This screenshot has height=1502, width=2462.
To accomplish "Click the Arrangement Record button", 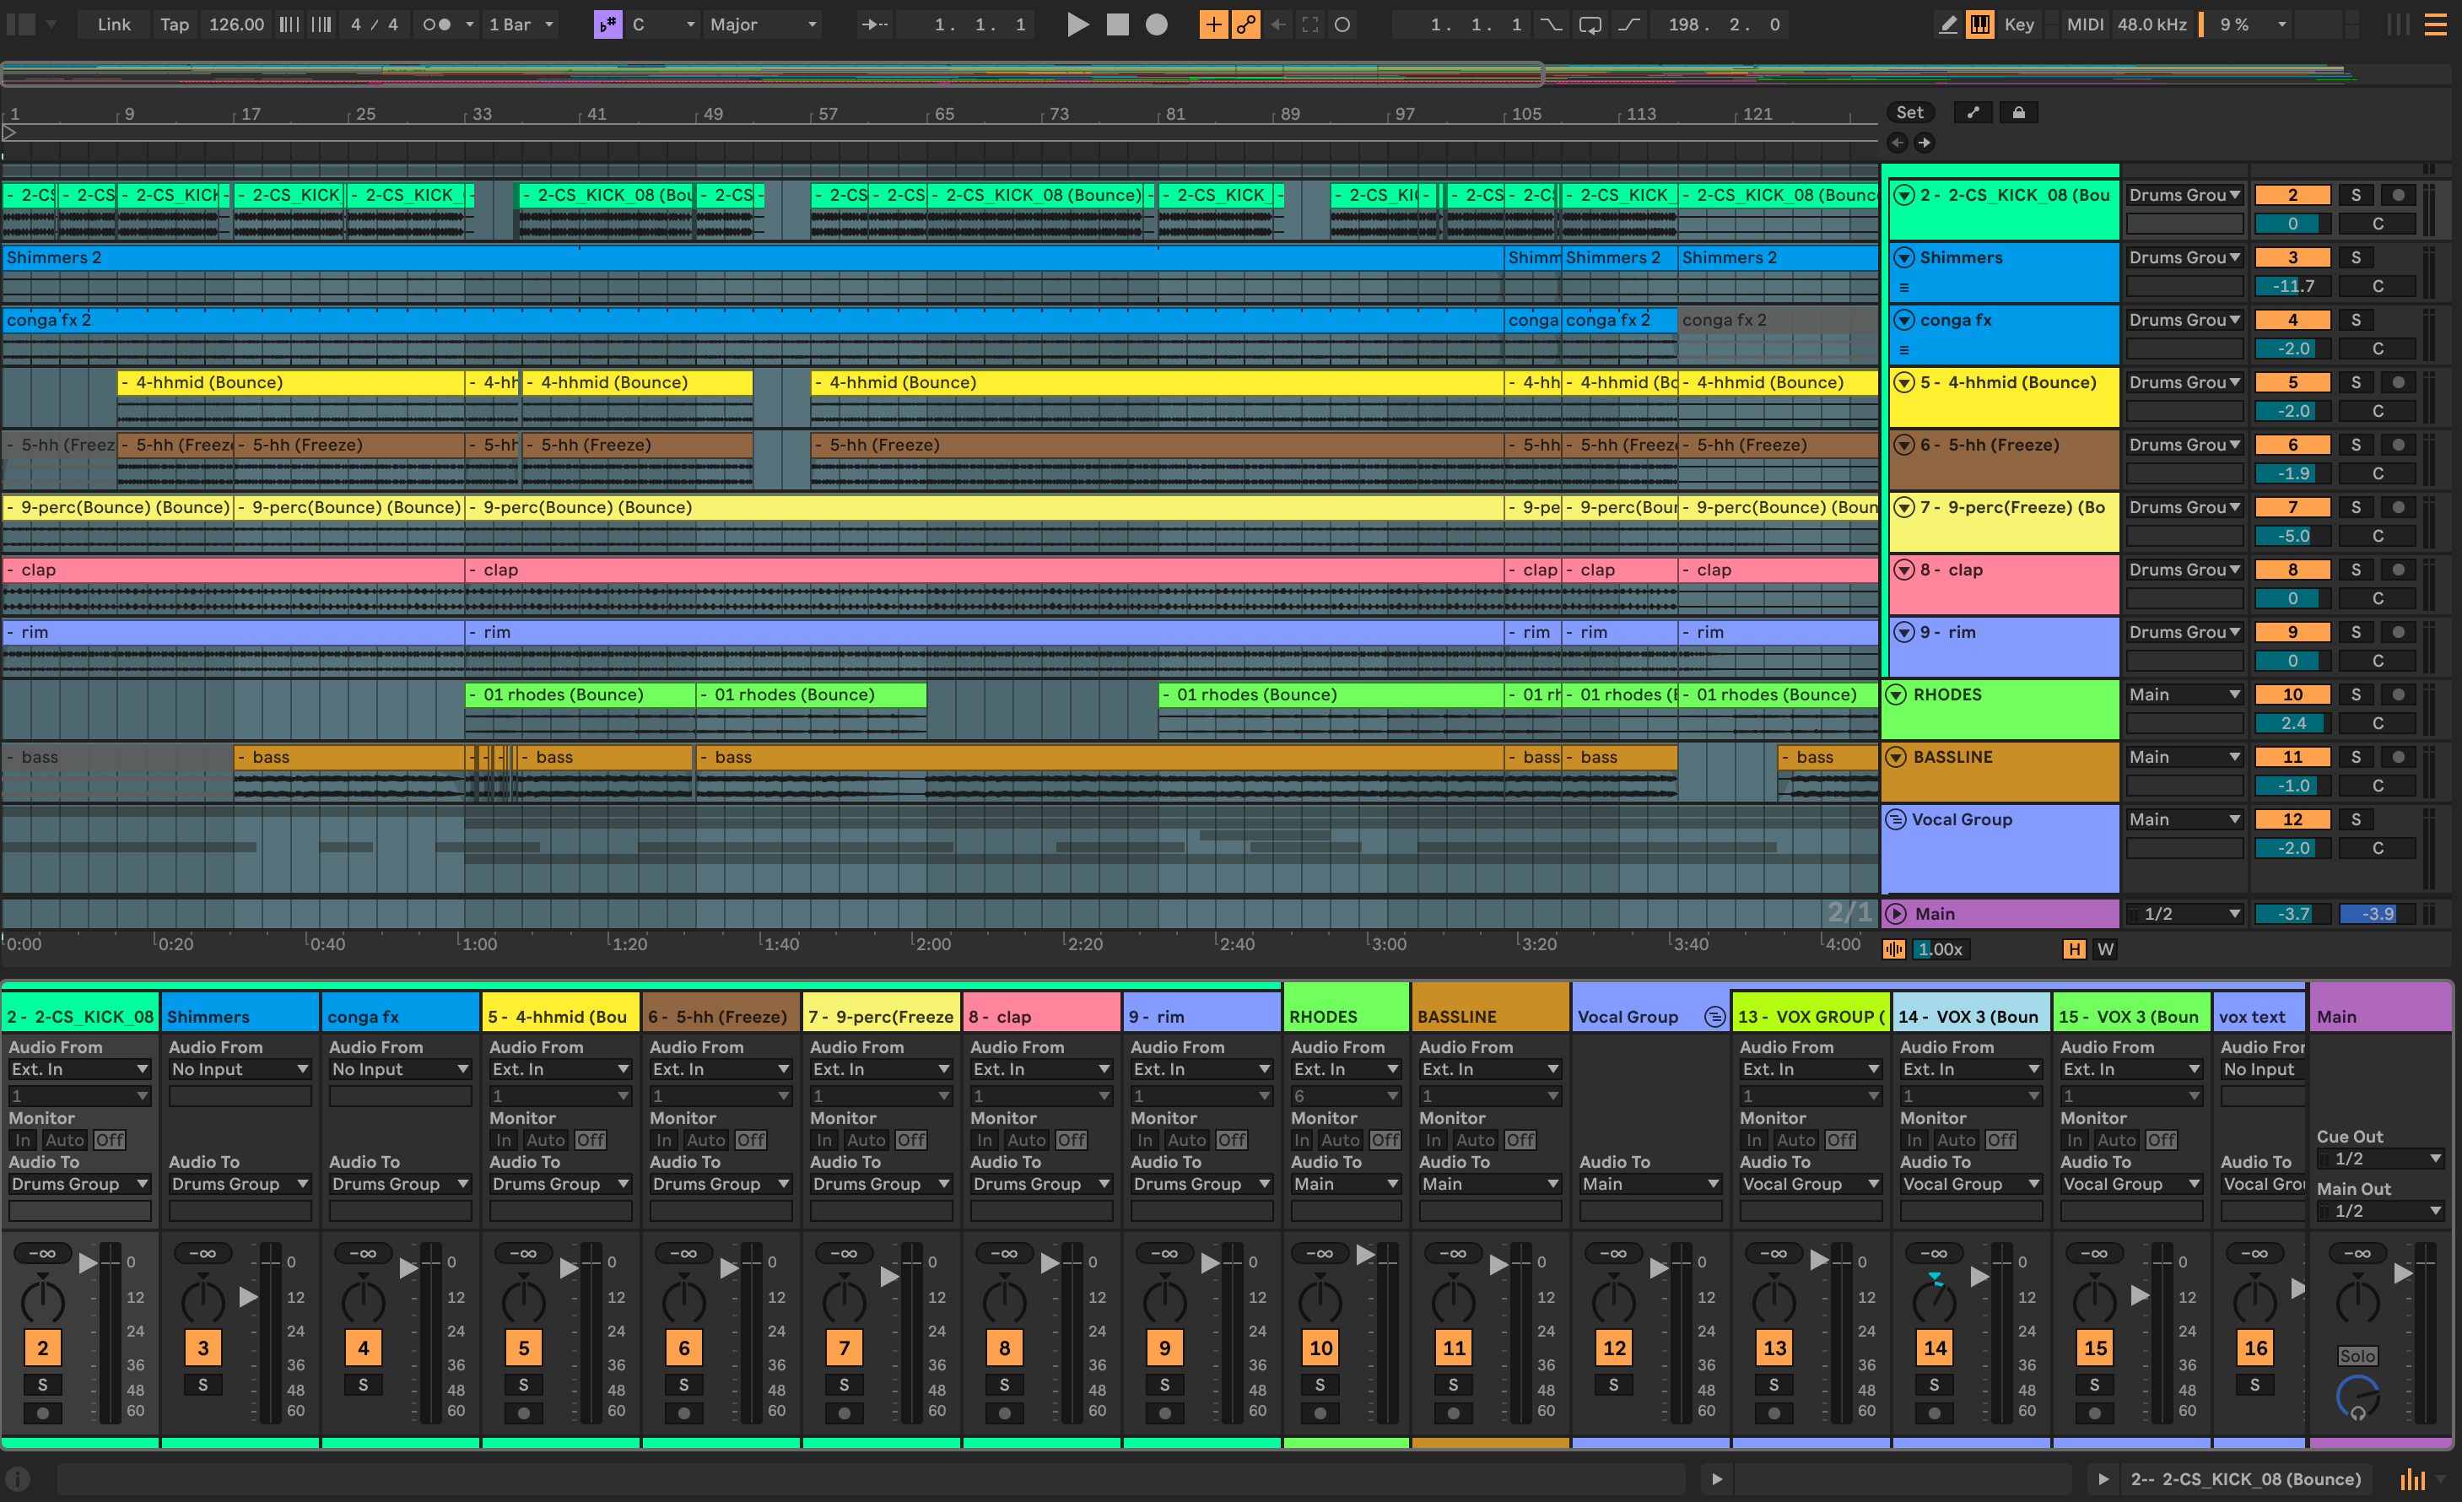I will pyautogui.click(x=1156, y=25).
